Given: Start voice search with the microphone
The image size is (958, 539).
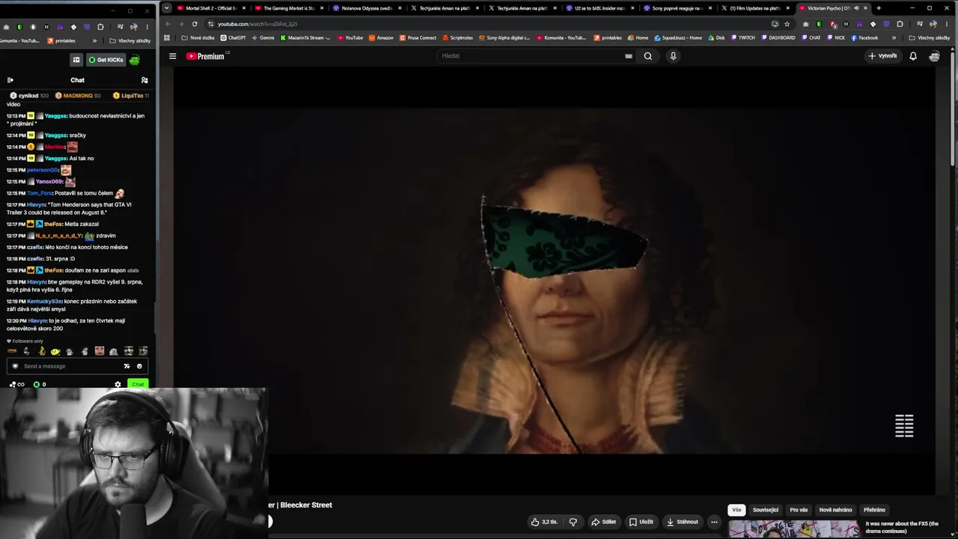Looking at the screenshot, I should coord(673,56).
